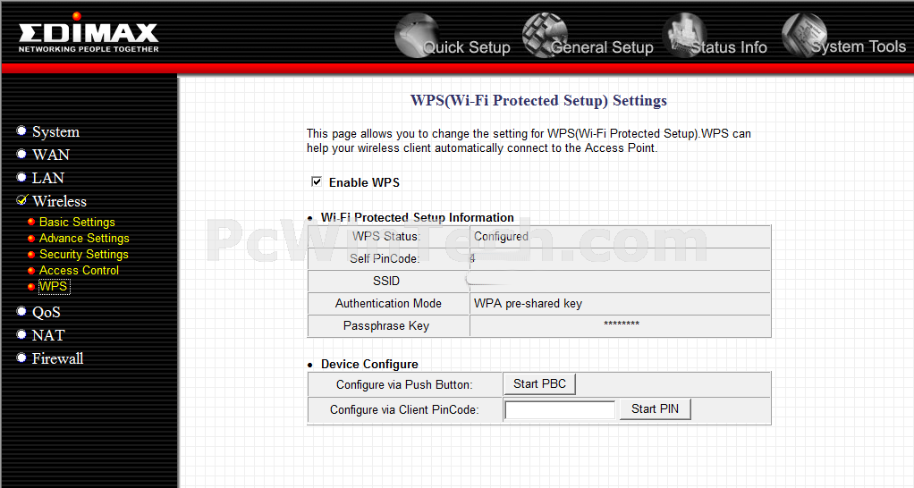Click the Firewall bullet icon
The width and height of the screenshot is (914, 488).
[x=21, y=357]
